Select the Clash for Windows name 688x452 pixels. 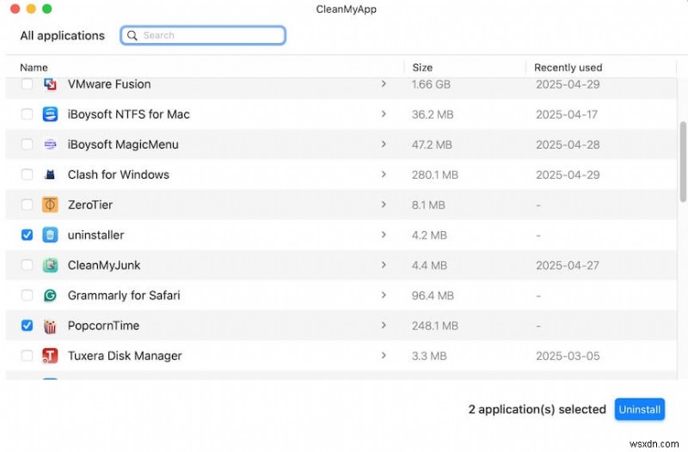(x=119, y=174)
